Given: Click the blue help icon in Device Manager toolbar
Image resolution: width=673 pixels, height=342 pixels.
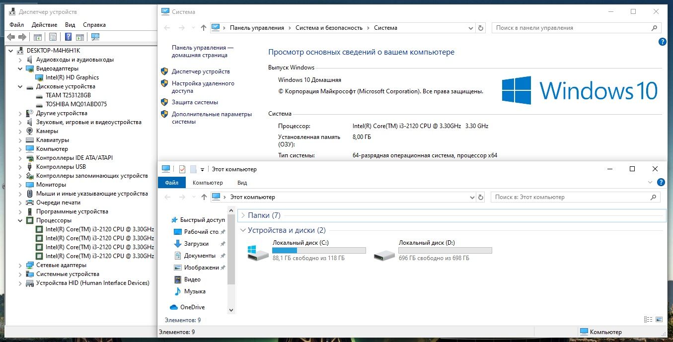Looking at the screenshot, I should (x=68, y=37).
